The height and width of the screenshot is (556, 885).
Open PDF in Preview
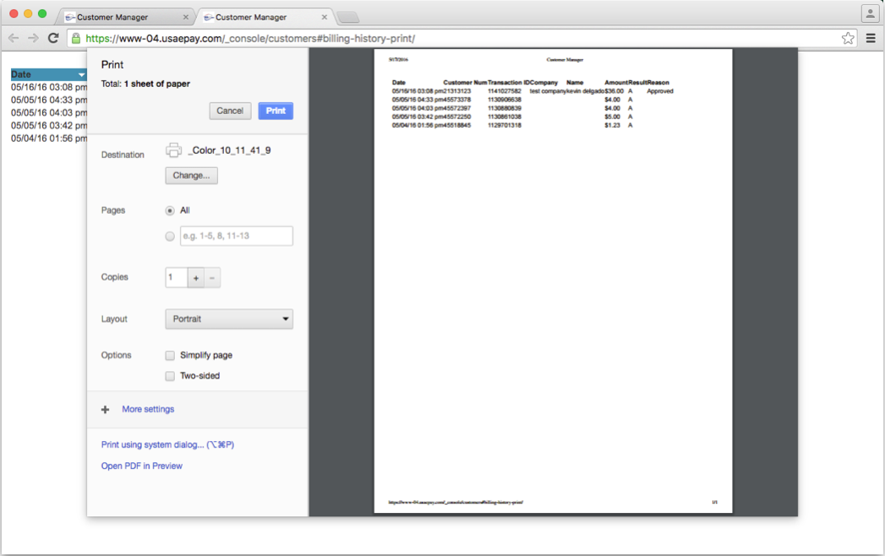tap(141, 466)
